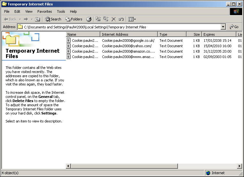Click the Up one level folder icon
This screenshot has height=177, width=244.
coord(38,19)
